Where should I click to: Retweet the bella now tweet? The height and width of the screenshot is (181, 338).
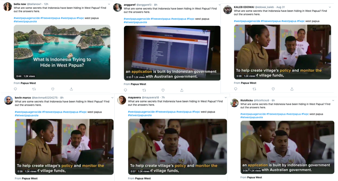[x=34, y=89]
